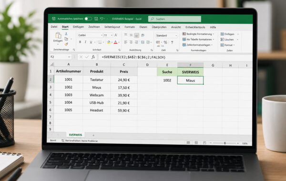Select the SVERWEIS sheet tab
The image size is (286, 181).
[75, 135]
